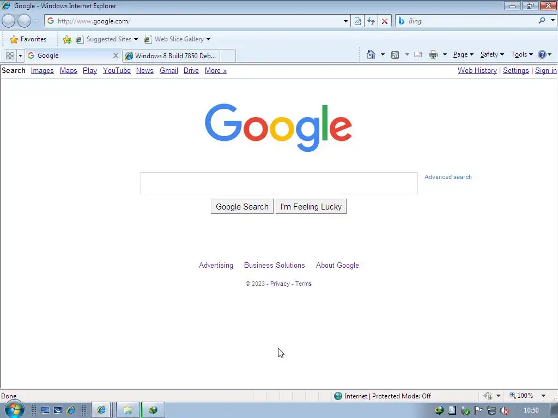Click the magnifier search icon in Bing box
Screen dimensions: 558x418
click(542, 21)
